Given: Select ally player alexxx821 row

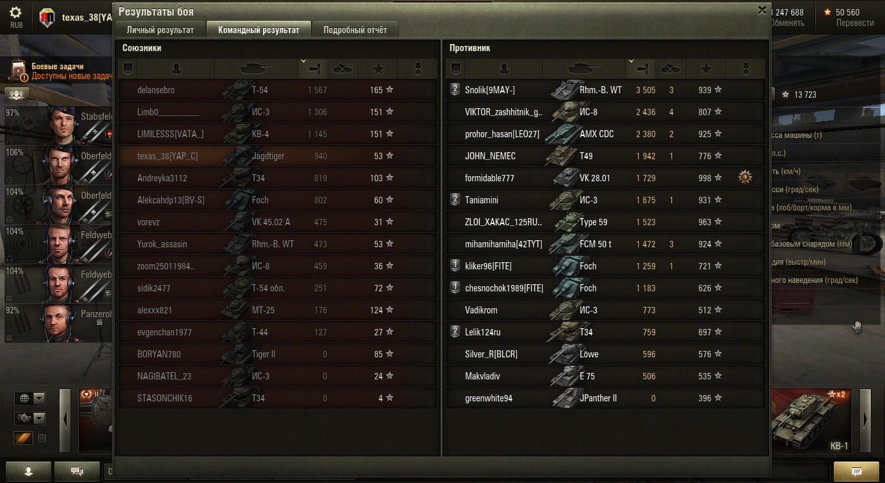Looking at the screenshot, I should point(277,310).
